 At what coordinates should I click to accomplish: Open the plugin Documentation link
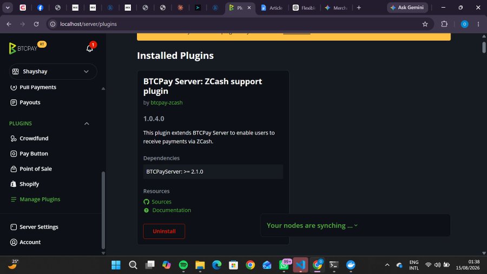tap(172, 210)
